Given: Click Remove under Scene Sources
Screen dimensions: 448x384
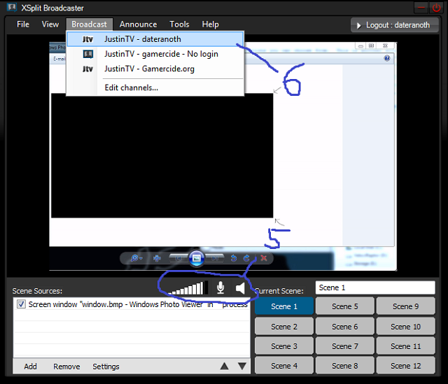Looking at the screenshot, I should click(66, 367).
